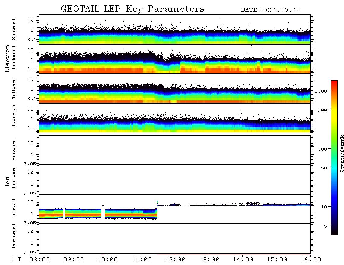
Task: Click the "11:00" time tick label
Action: pyautogui.click(x=142, y=260)
